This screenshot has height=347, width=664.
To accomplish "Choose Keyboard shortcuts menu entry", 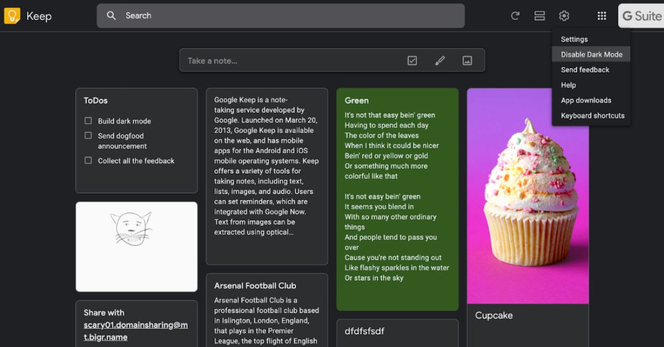I will [x=592, y=115].
